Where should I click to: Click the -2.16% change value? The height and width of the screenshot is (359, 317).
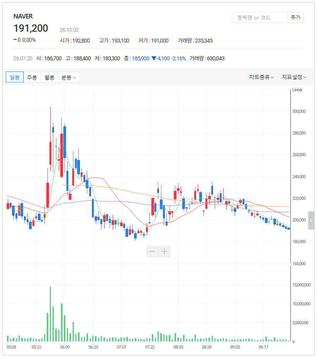(179, 58)
